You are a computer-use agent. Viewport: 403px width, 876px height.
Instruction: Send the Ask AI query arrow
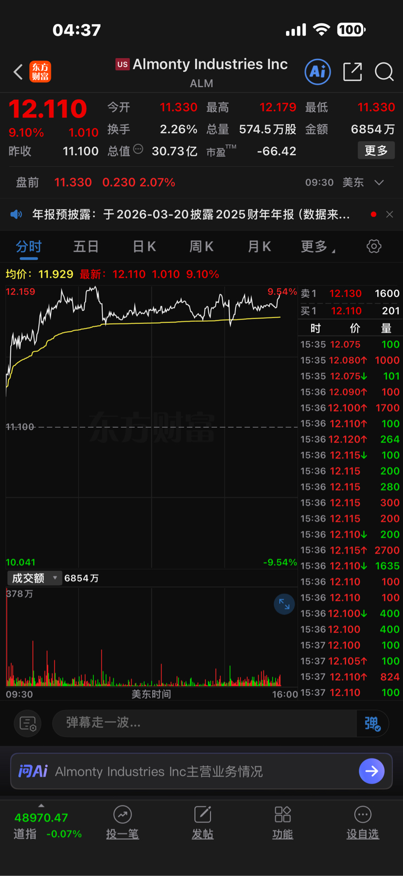pyautogui.click(x=372, y=771)
